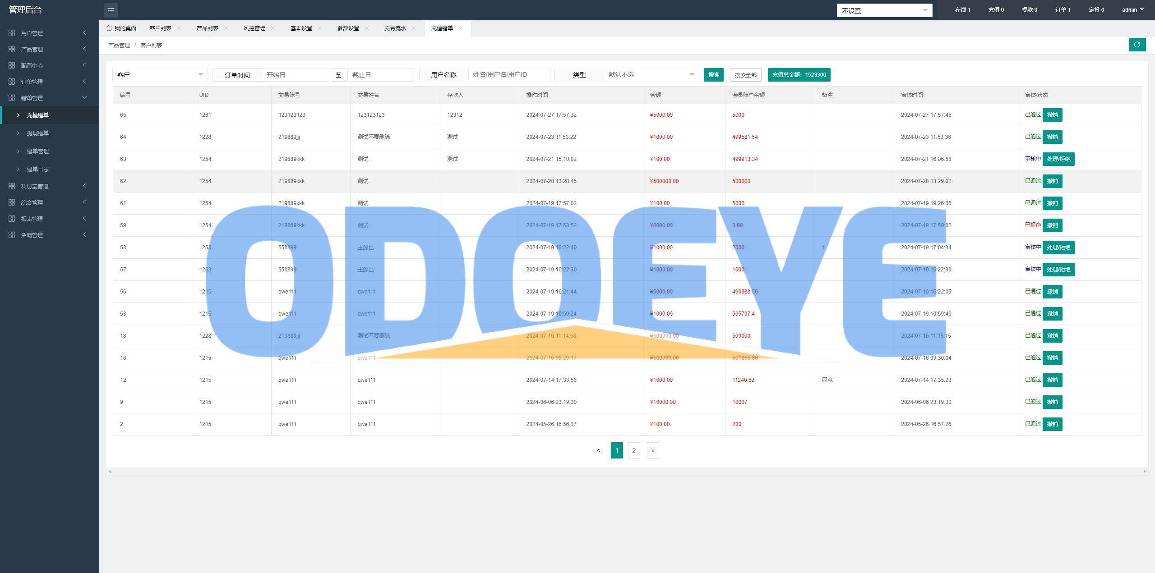
Task: Click 撤销 for record 2
Action: [x=1052, y=424]
